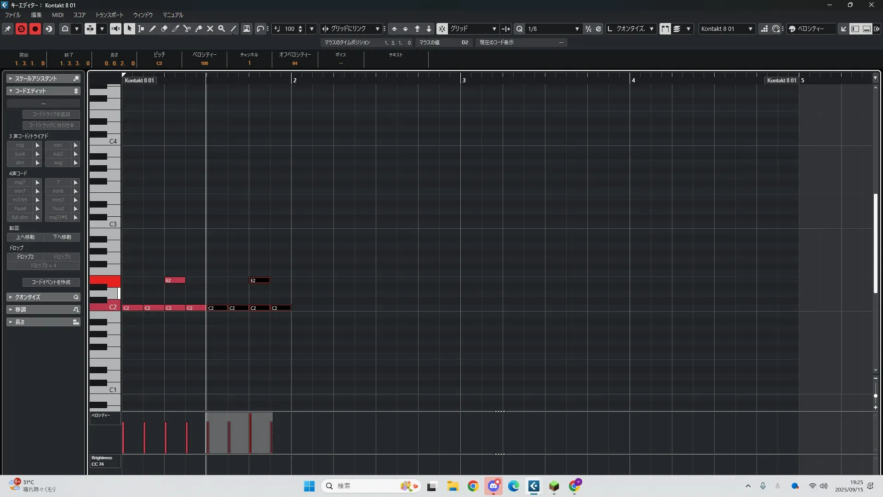
Task: Select the Line tool
Action: pyautogui.click(x=233, y=29)
